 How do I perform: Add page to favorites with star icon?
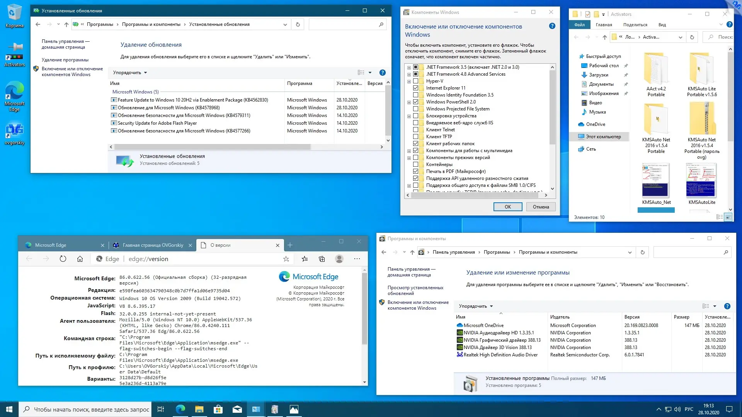click(286, 259)
